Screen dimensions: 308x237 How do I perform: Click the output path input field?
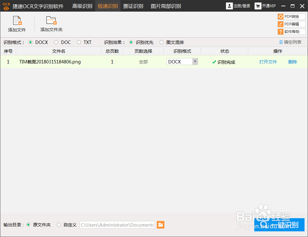[117, 225]
